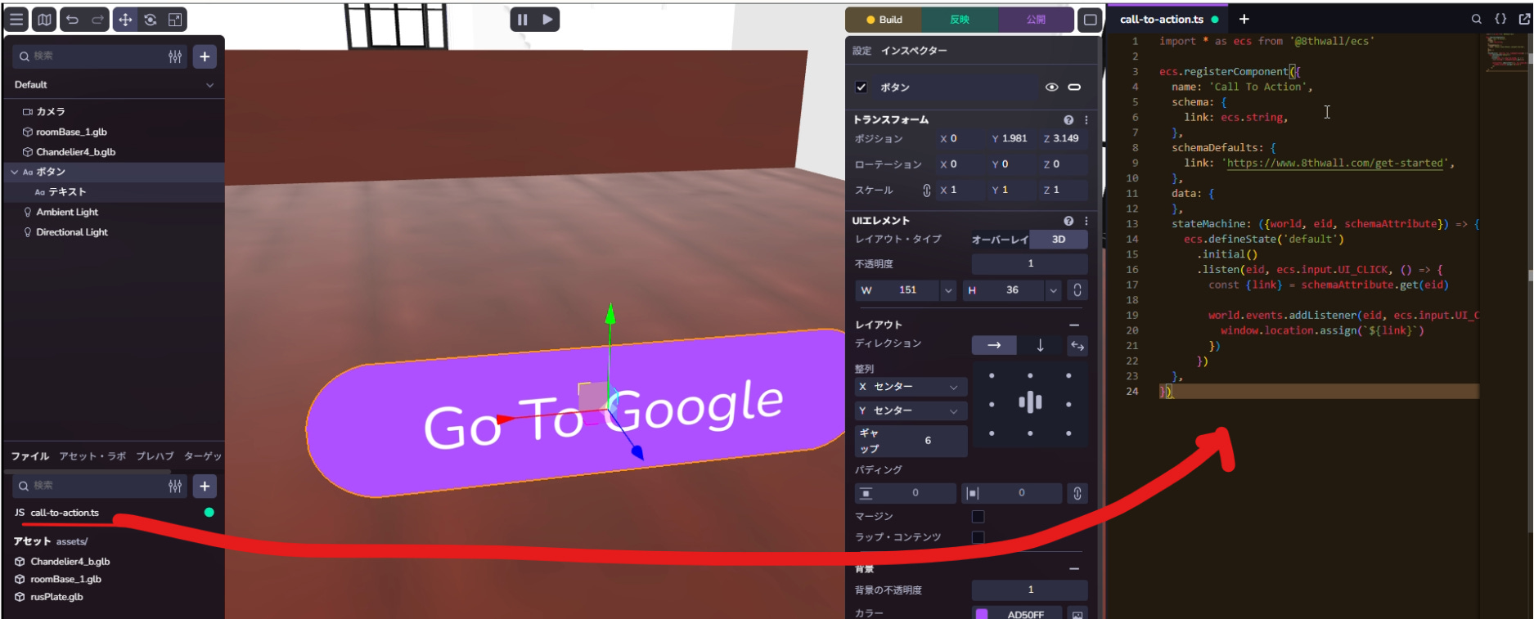Select the rotate tool
Image resolution: width=1534 pixels, height=619 pixels.
click(x=151, y=20)
